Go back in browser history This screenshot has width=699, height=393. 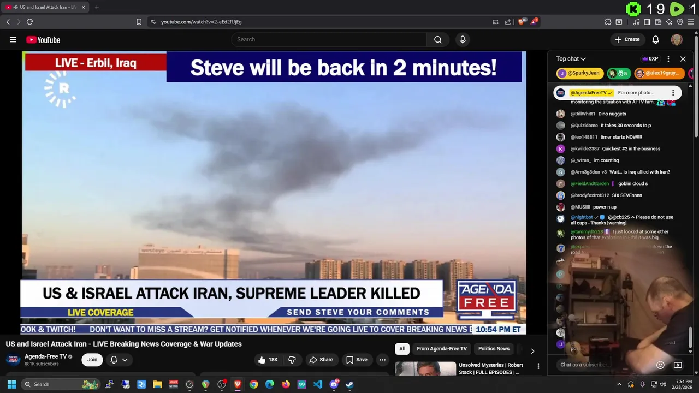click(8, 22)
